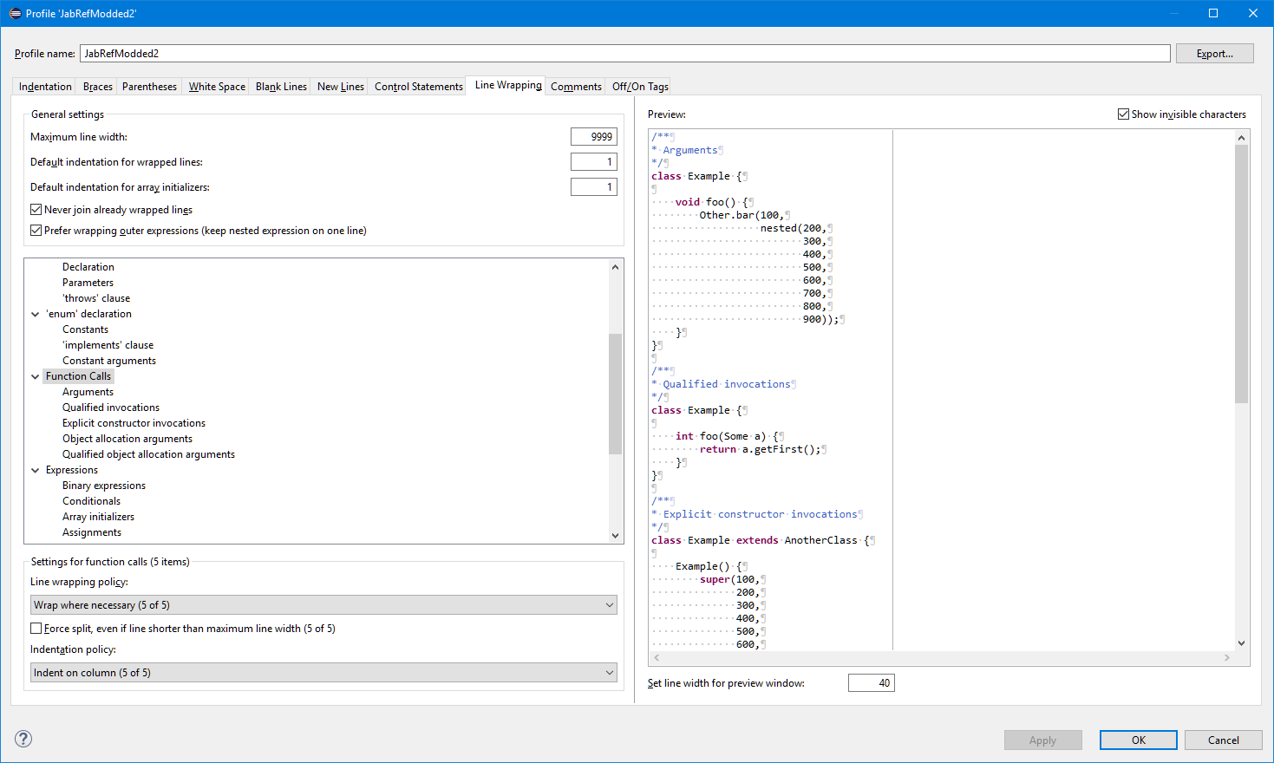Screen dimensions: 1274x763
Task: Open the Parentheses tab
Action: tap(149, 87)
